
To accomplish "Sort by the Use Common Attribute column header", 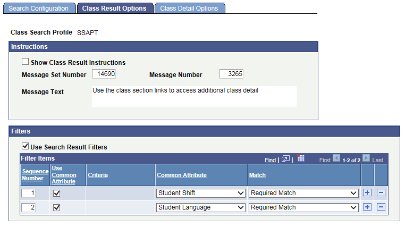I will [x=64, y=175].
